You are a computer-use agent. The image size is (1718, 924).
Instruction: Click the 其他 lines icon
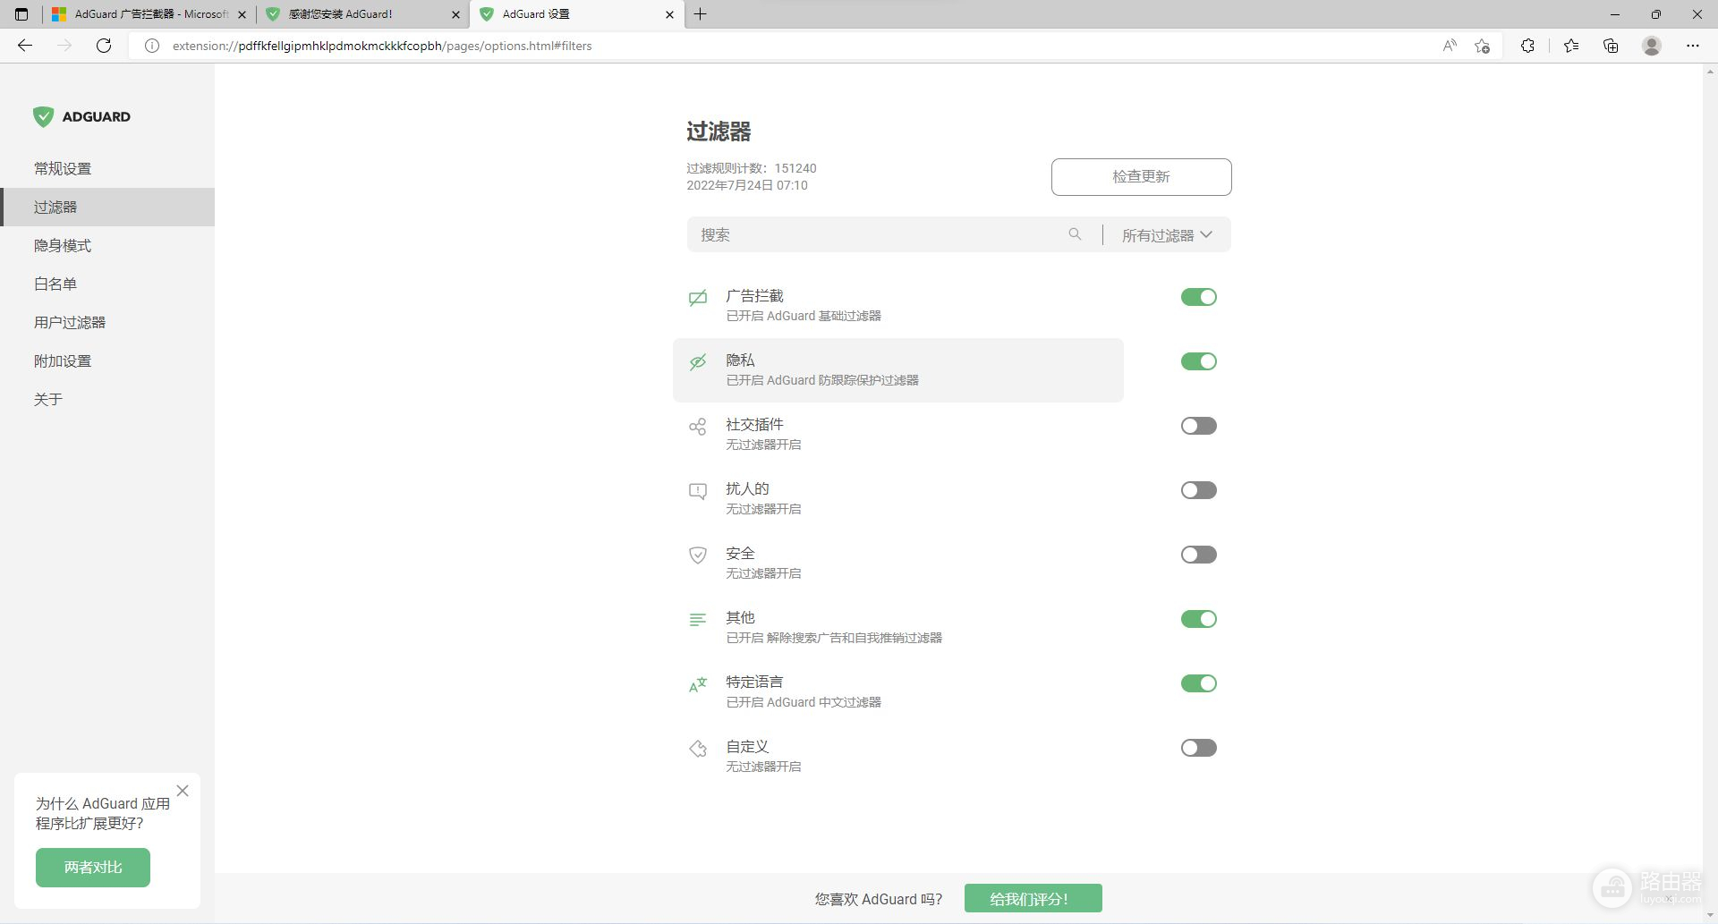[x=698, y=620]
